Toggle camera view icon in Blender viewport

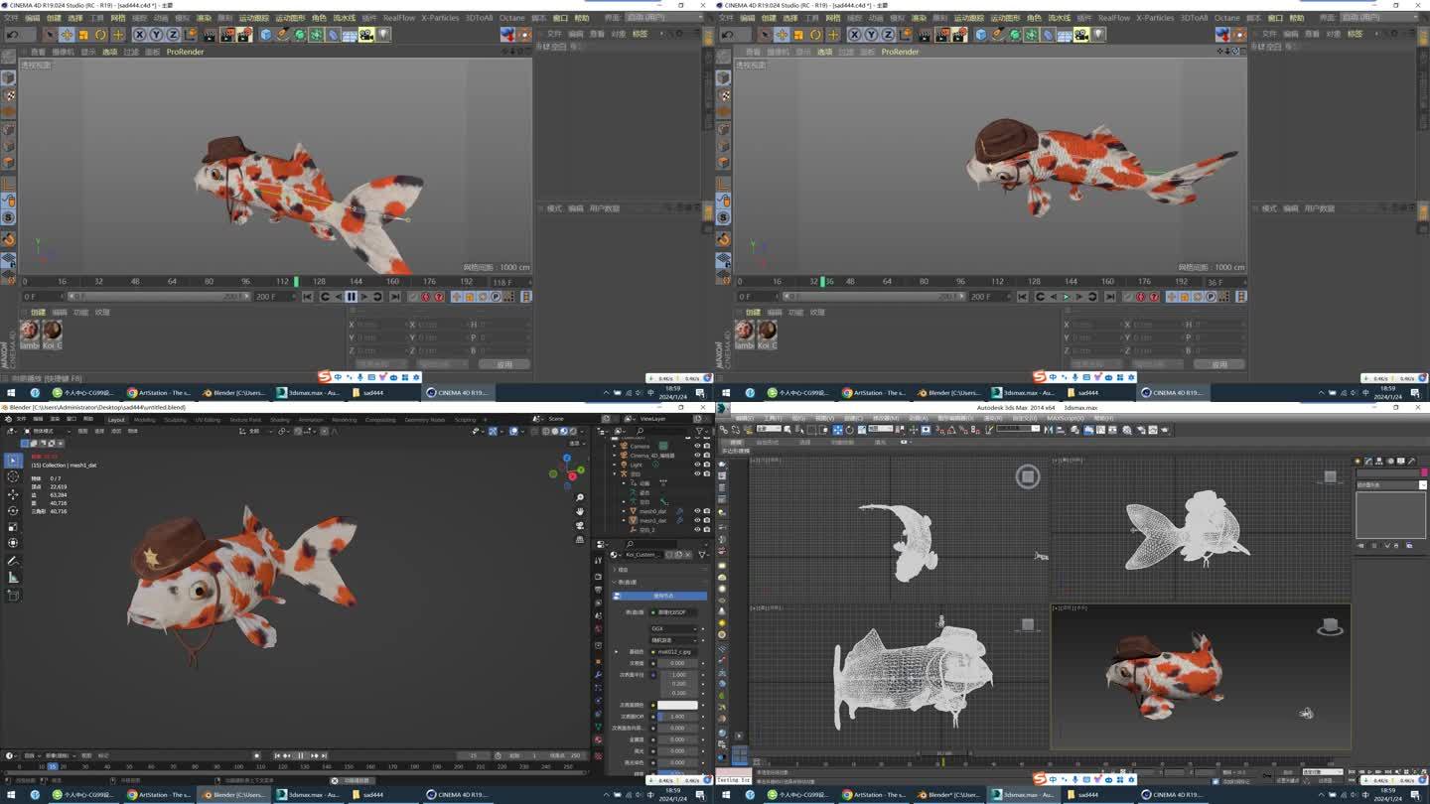tap(580, 526)
